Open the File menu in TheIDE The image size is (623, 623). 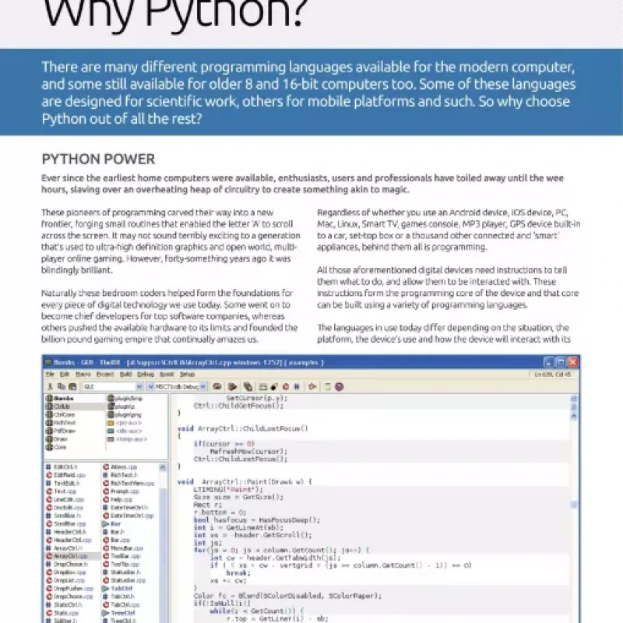50,375
